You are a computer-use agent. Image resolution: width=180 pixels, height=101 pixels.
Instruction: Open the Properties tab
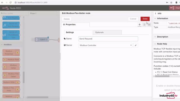pos(76,24)
